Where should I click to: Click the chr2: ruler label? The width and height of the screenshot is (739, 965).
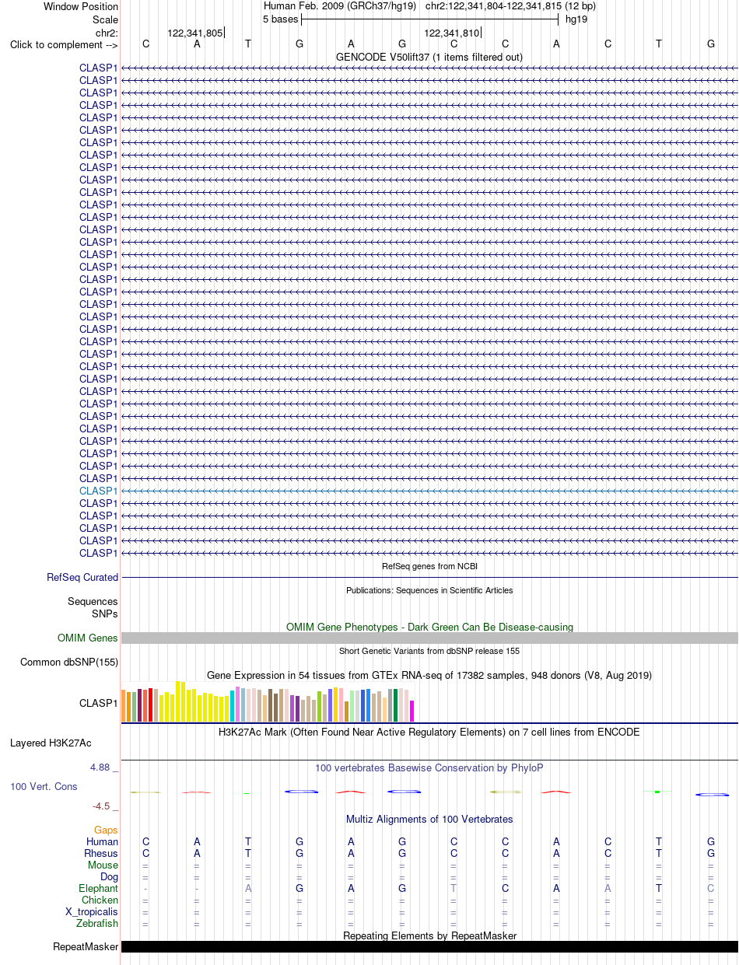click(x=107, y=32)
